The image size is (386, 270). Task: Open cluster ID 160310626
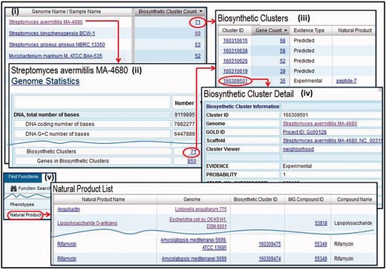(x=235, y=61)
